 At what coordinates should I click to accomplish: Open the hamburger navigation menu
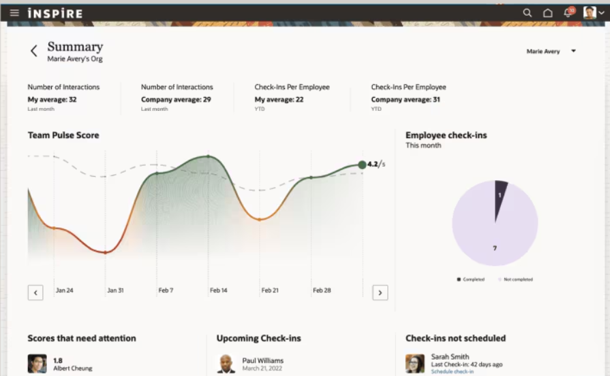(x=14, y=13)
